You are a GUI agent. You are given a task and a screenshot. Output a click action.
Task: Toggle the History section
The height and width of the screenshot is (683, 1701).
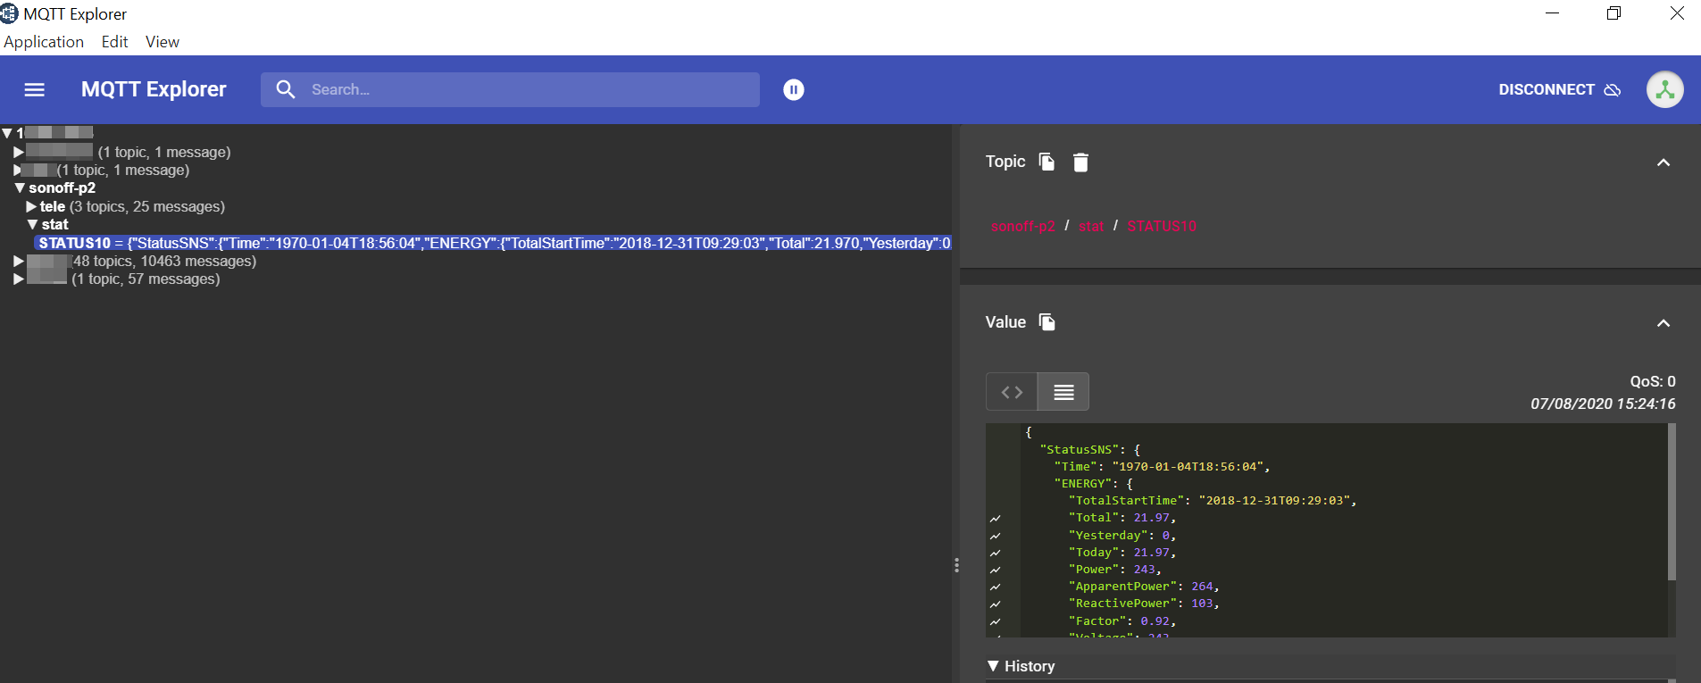1021,666
